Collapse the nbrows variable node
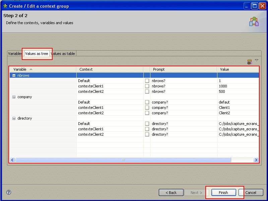Viewport: 268px width, 201px height. [14, 75]
